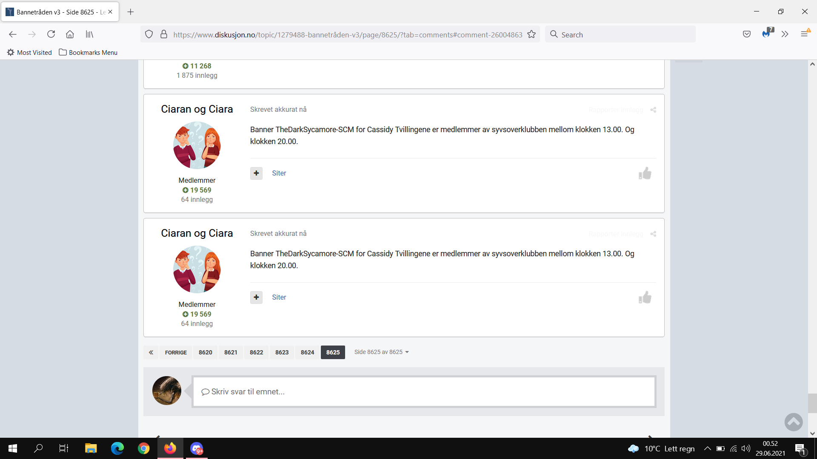
Task: Like the first Ciaran og Ciara post
Action: coord(645,173)
